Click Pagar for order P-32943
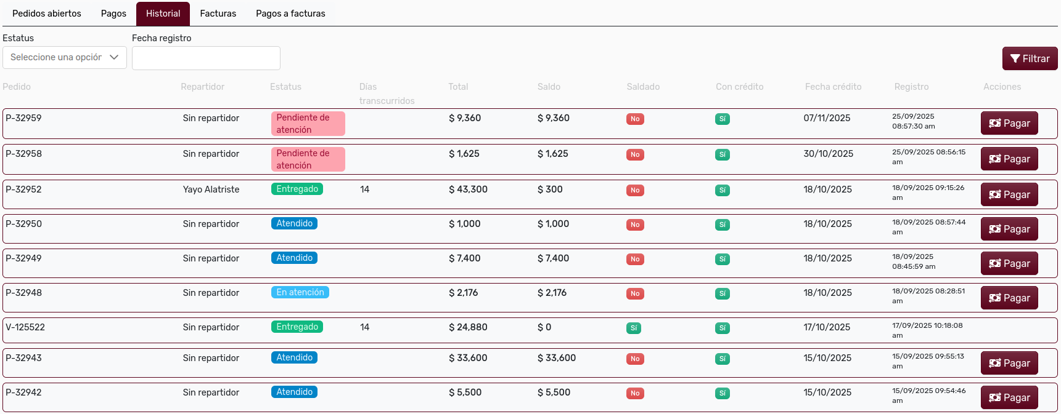Image resolution: width=1061 pixels, height=414 pixels. (1009, 363)
